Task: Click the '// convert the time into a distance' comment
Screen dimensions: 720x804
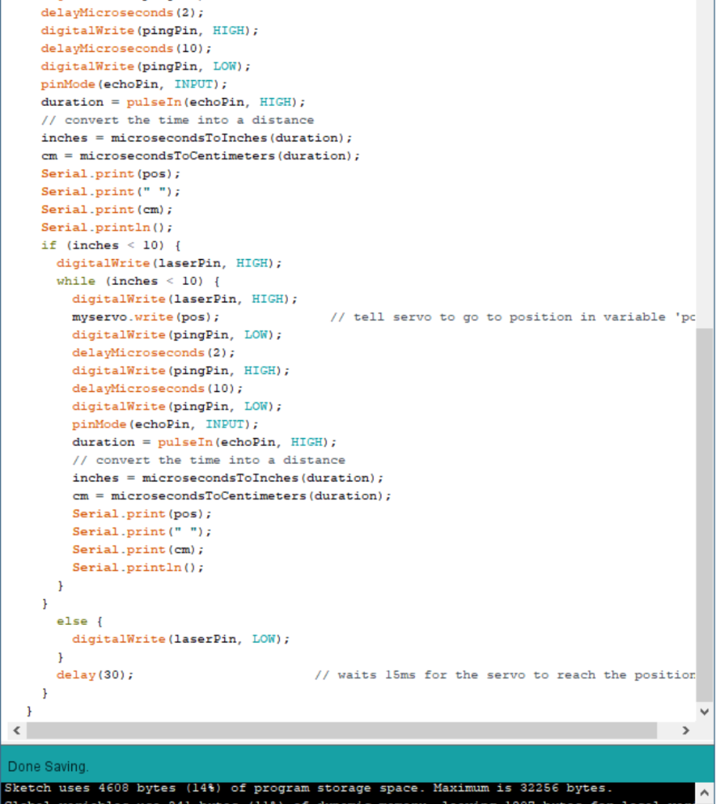Action: [x=177, y=119]
